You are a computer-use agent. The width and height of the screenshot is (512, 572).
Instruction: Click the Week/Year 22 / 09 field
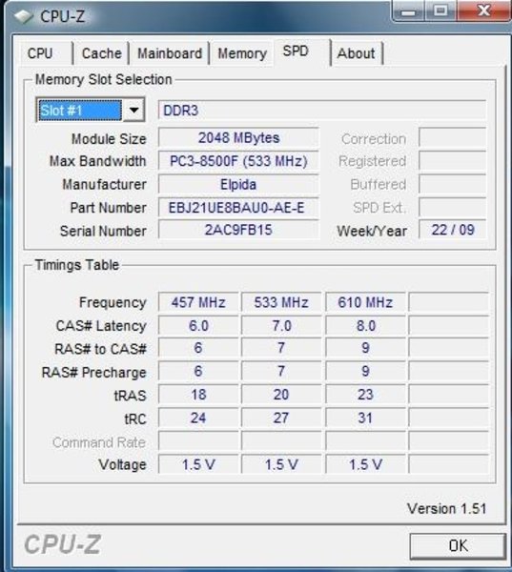[453, 230]
